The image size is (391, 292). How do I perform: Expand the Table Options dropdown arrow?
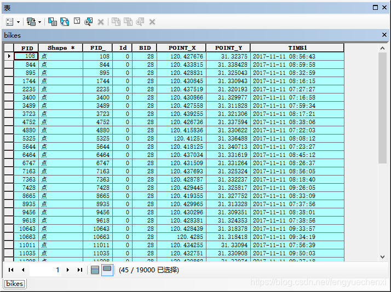point(18,22)
